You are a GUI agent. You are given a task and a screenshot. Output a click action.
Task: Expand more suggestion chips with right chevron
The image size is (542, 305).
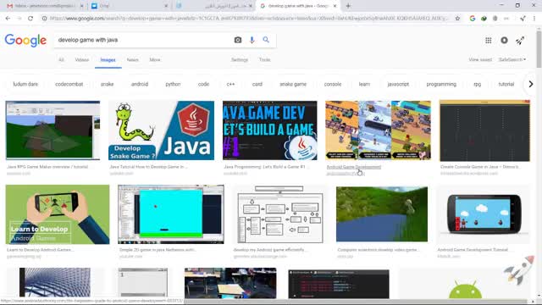coord(531,84)
